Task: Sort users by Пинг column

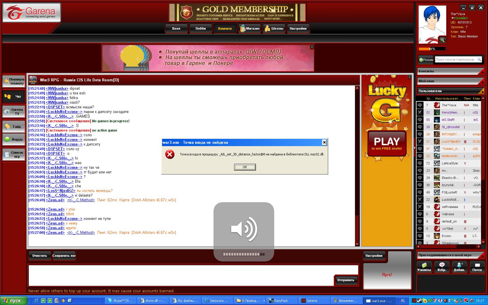Action: (467, 98)
